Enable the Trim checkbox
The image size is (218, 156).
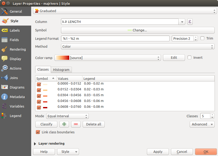[203, 38]
